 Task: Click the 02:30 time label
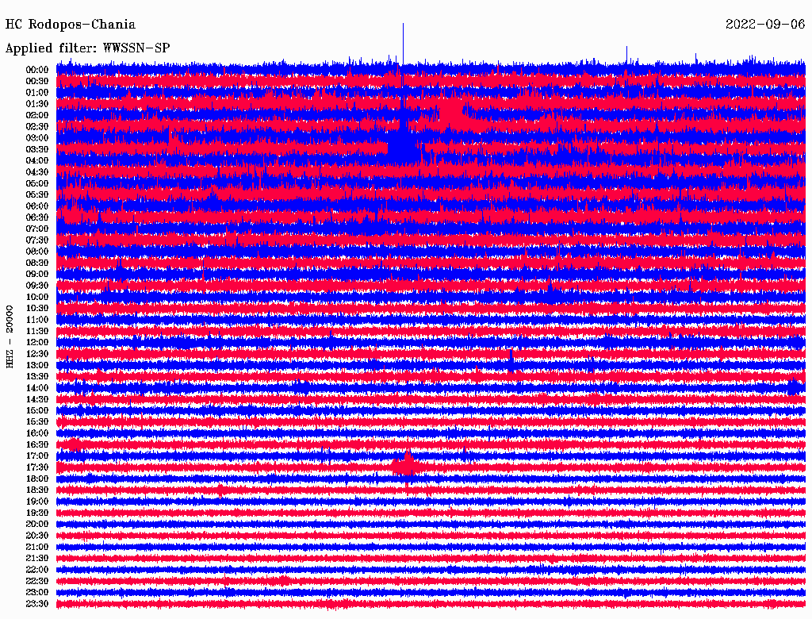(x=36, y=126)
